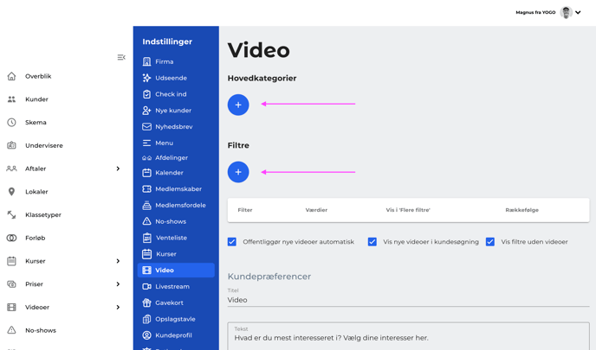This screenshot has width=596, height=350.
Task: Click the Kundepræferencer section heading
Action: coord(269,277)
